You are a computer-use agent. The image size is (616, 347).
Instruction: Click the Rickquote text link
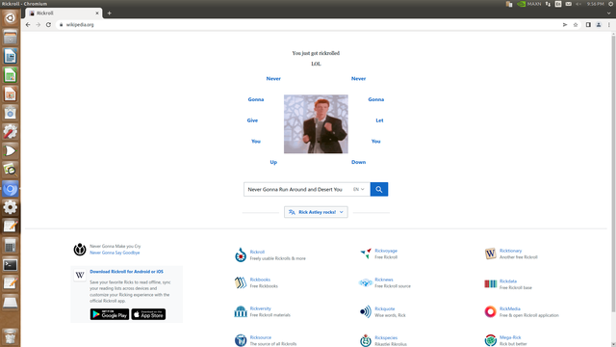385,308
